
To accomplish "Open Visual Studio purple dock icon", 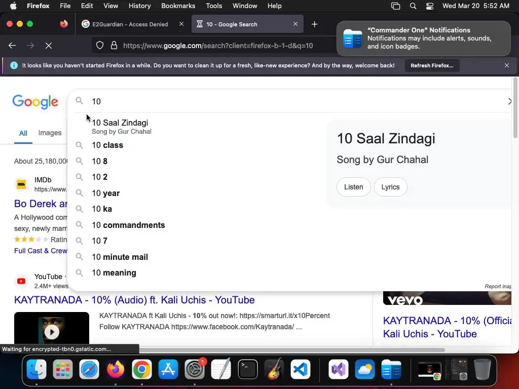I will click(338, 369).
